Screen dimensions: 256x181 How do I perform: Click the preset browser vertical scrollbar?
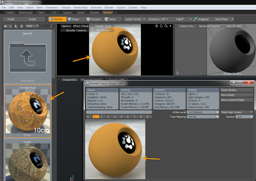click(x=53, y=55)
